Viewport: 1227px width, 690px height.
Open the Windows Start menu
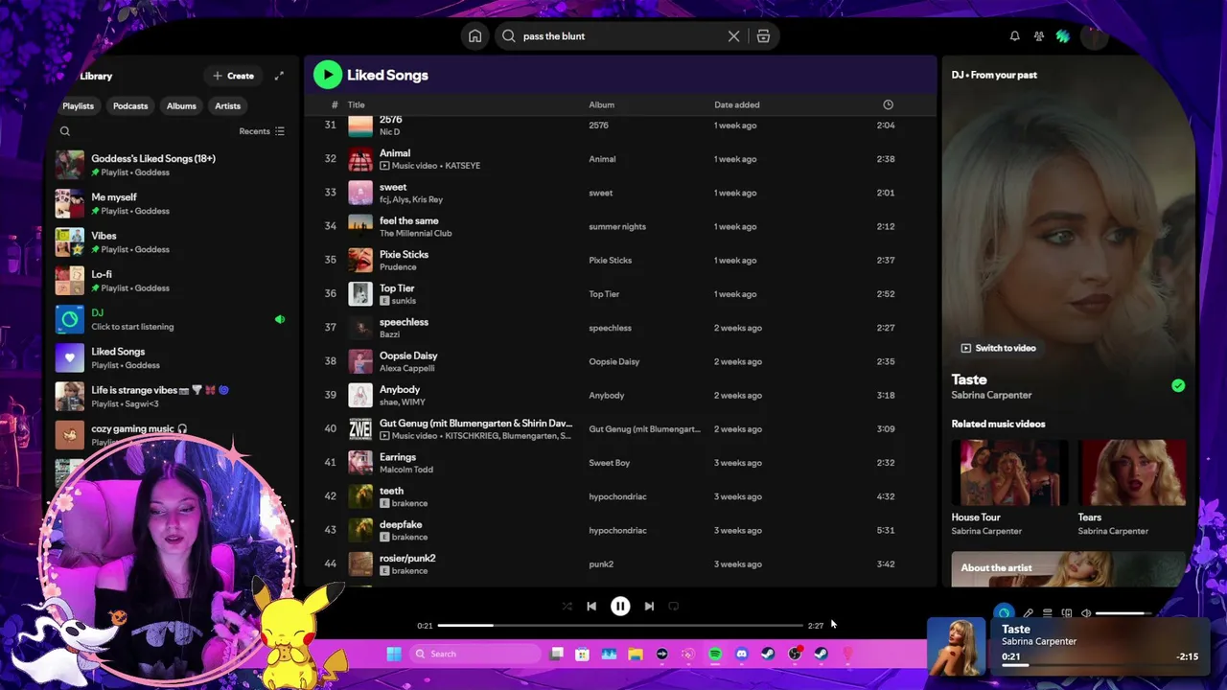[394, 655]
